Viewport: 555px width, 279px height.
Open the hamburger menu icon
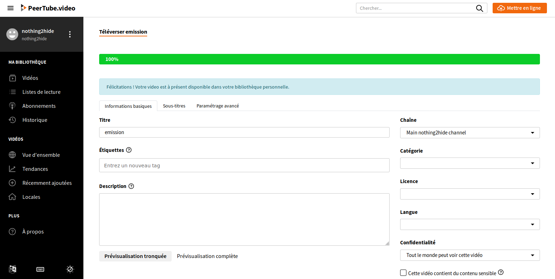[11, 8]
